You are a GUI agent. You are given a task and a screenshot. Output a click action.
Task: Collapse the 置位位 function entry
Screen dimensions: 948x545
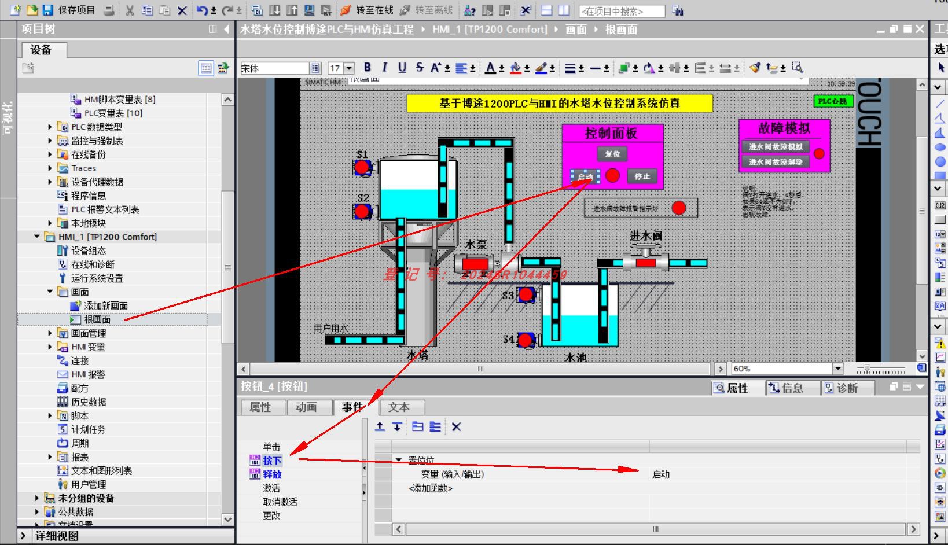398,460
